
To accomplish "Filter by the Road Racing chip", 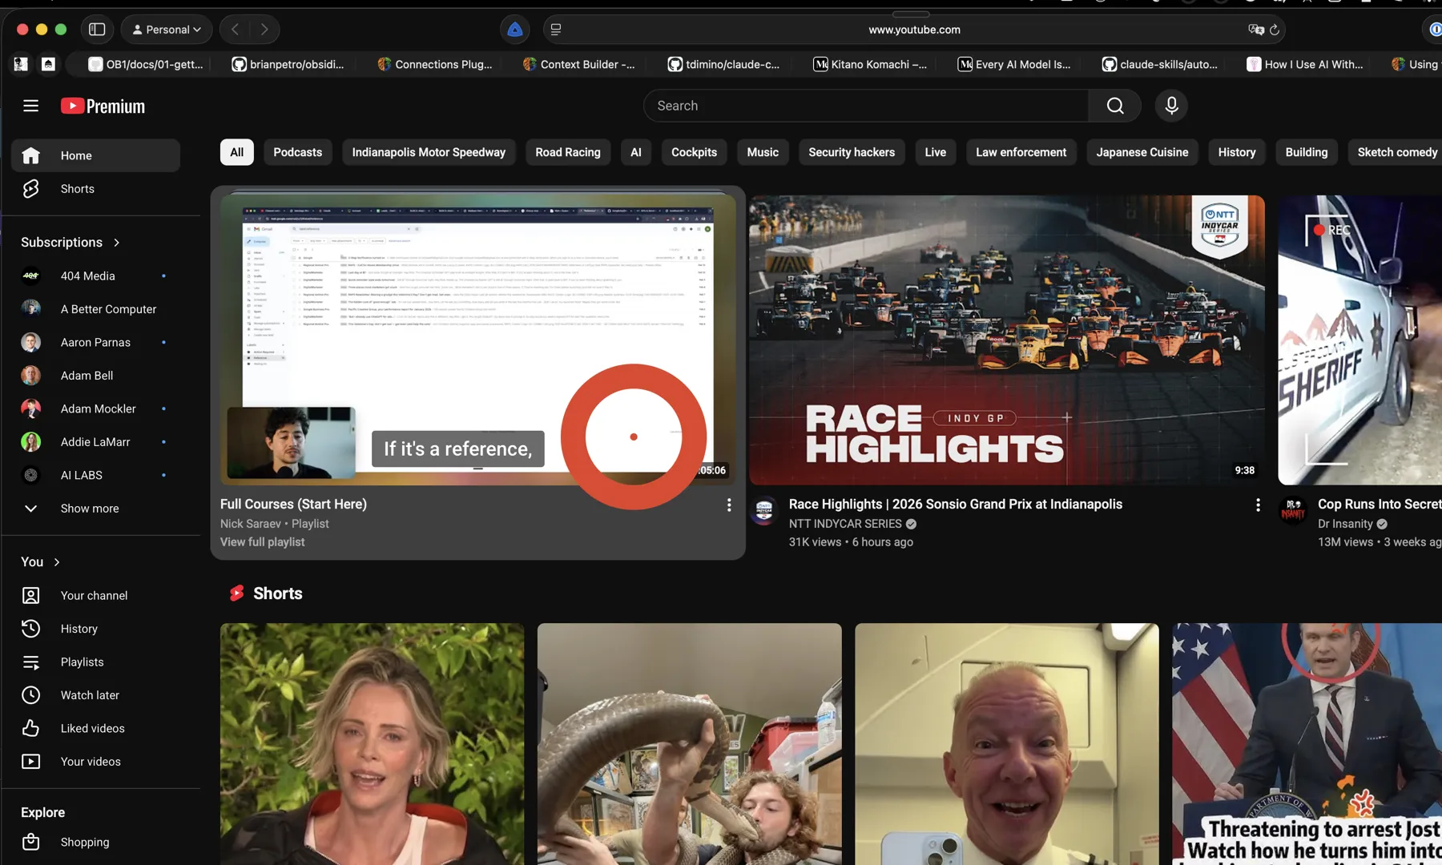I will (568, 152).
